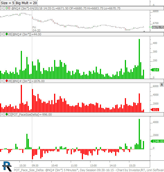The height and width of the screenshot is (172, 164).
Task: Select the 6675.75 last price tag
Action: click(157, 27)
